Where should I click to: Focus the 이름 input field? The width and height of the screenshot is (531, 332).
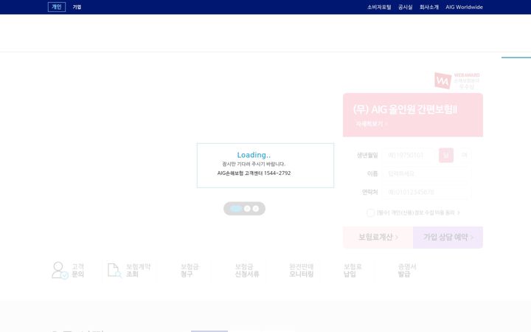click(x=427, y=173)
